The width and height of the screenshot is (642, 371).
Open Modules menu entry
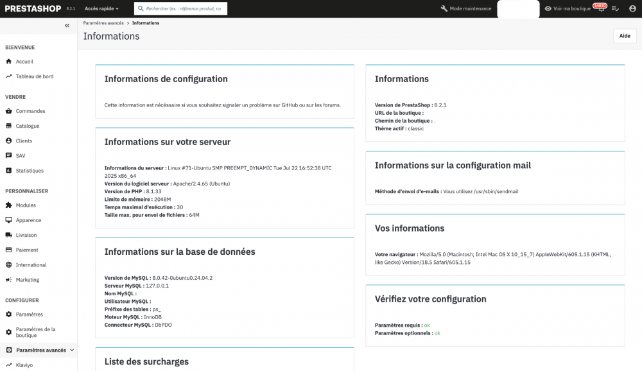[x=26, y=205]
